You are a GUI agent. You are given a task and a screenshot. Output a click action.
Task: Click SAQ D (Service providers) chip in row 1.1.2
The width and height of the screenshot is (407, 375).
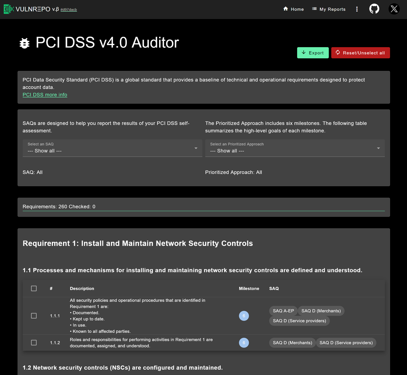(x=346, y=343)
